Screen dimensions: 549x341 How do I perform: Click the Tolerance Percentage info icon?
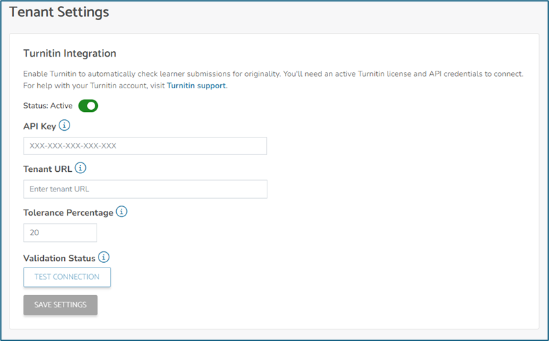point(122,212)
